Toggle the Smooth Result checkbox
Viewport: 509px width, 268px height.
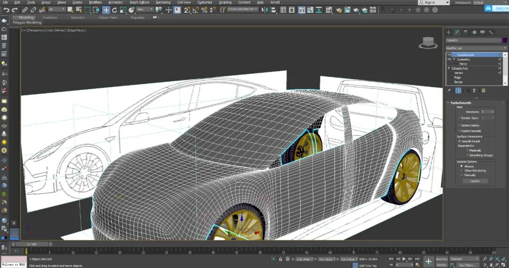460,141
